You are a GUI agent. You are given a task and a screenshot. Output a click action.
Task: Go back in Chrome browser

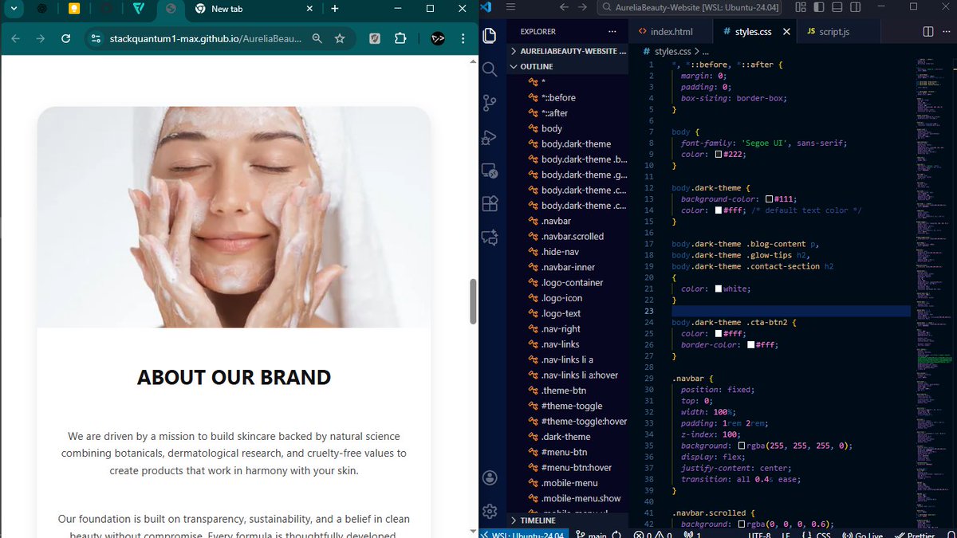(17, 38)
